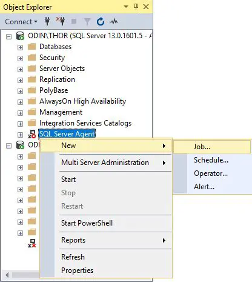252x282 pixels.
Task: Open the Reports submenu
Action: click(106, 240)
